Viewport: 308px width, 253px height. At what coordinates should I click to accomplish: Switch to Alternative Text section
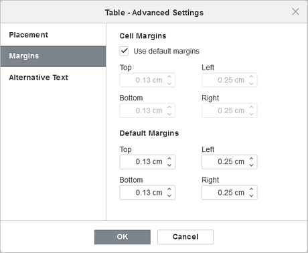[53, 78]
